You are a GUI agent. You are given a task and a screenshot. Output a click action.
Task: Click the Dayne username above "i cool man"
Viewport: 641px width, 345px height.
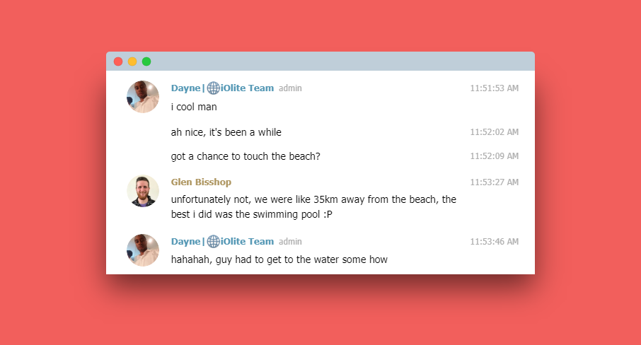click(x=187, y=88)
